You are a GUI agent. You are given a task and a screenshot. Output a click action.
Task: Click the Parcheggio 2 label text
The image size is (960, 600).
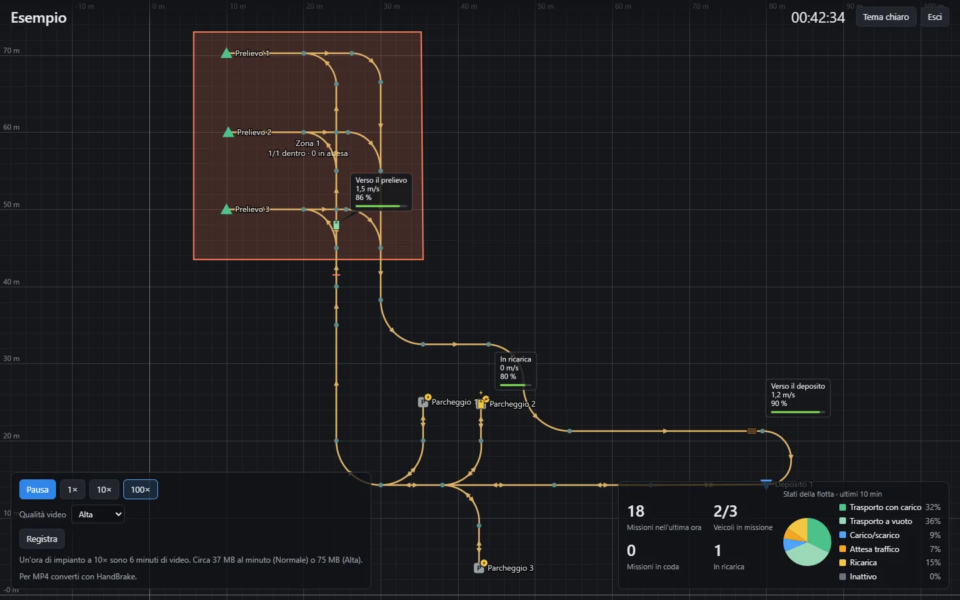[x=513, y=404]
